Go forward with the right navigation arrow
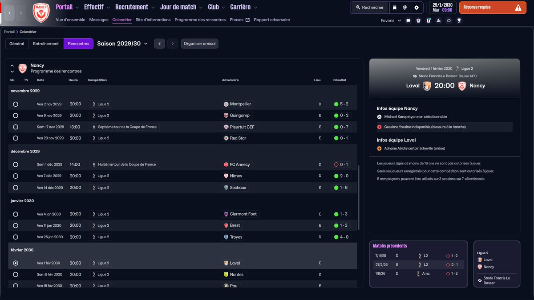This screenshot has width=534, height=300. click(x=21, y=13)
